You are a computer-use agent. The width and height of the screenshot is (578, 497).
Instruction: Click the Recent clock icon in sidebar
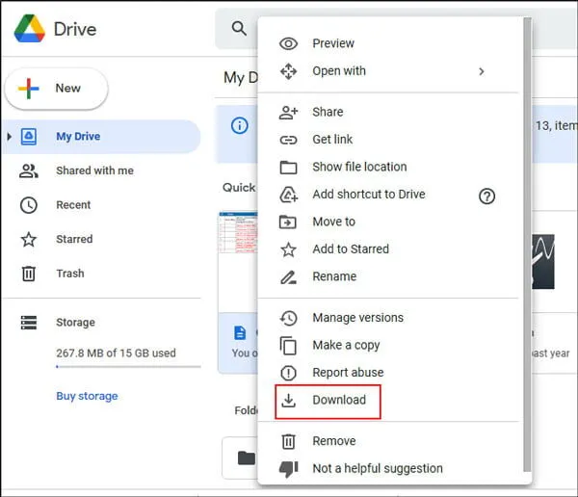click(x=28, y=205)
